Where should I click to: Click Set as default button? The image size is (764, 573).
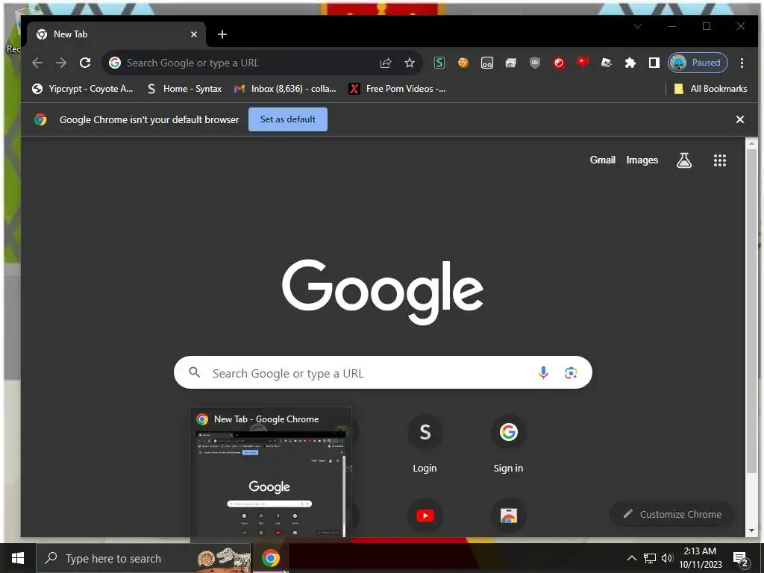click(288, 119)
